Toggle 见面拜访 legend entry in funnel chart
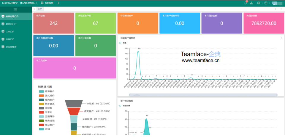The width and height of the screenshot is (285, 137). (x=47, y=117)
